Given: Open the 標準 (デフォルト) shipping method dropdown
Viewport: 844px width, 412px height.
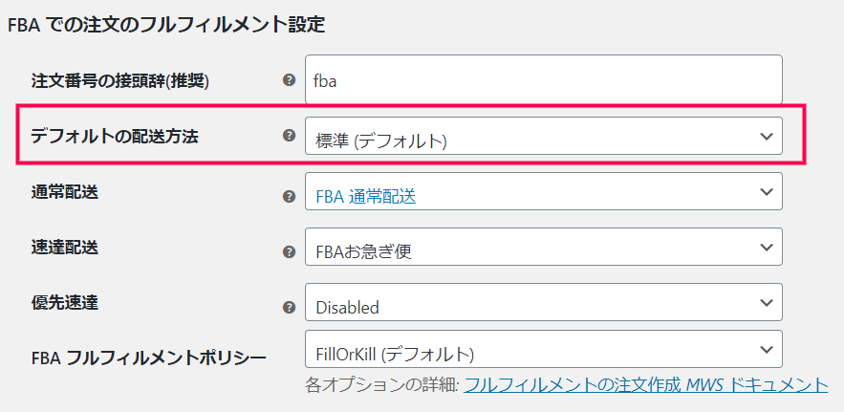Looking at the screenshot, I should click(544, 136).
